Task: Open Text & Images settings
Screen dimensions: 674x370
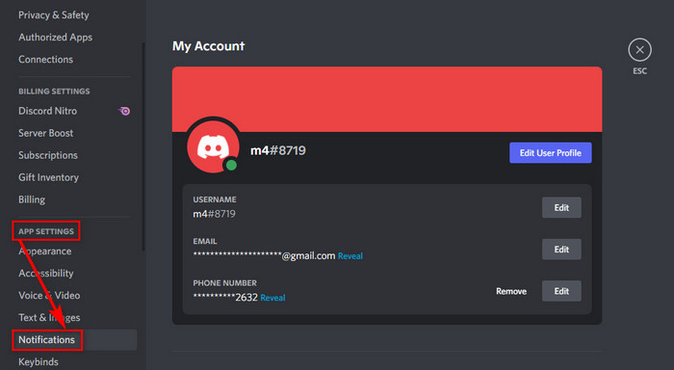Action: tap(49, 318)
